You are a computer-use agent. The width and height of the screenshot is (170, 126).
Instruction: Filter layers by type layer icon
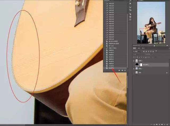coord(148,52)
